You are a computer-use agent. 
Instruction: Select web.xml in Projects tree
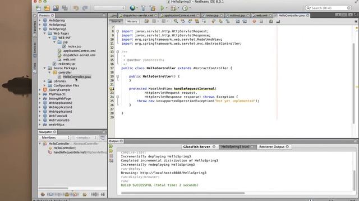[x=69, y=59]
